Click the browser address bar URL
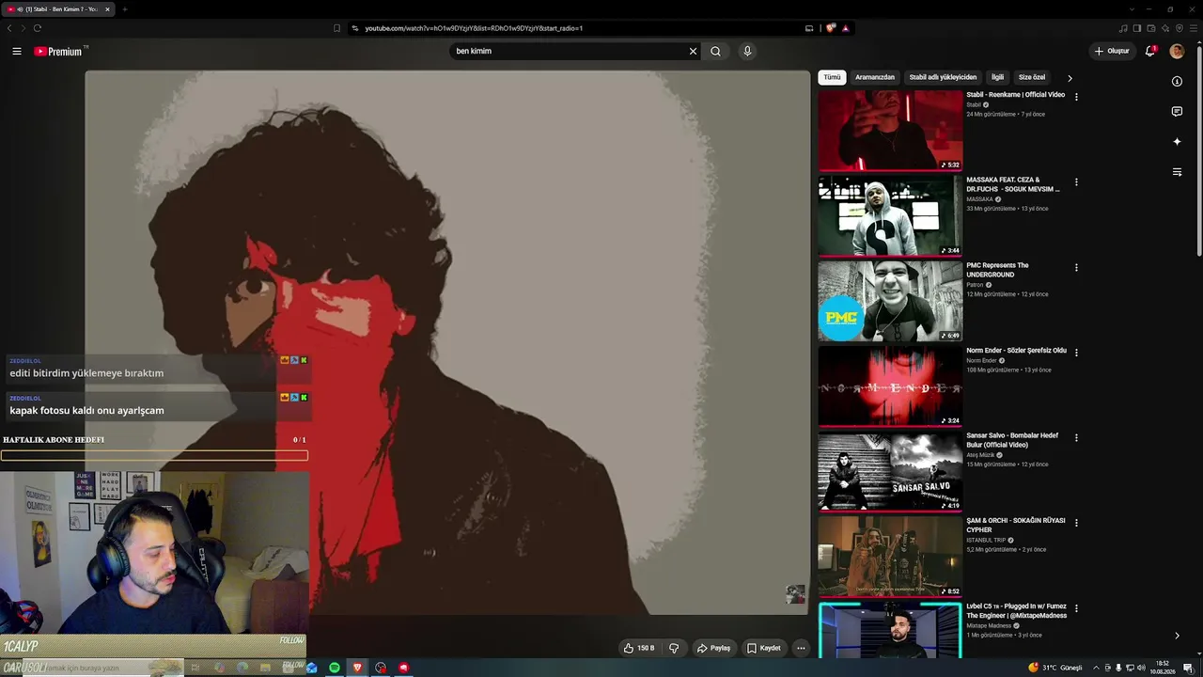Viewport: 1203px width, 677px height. tap(474, 28)
